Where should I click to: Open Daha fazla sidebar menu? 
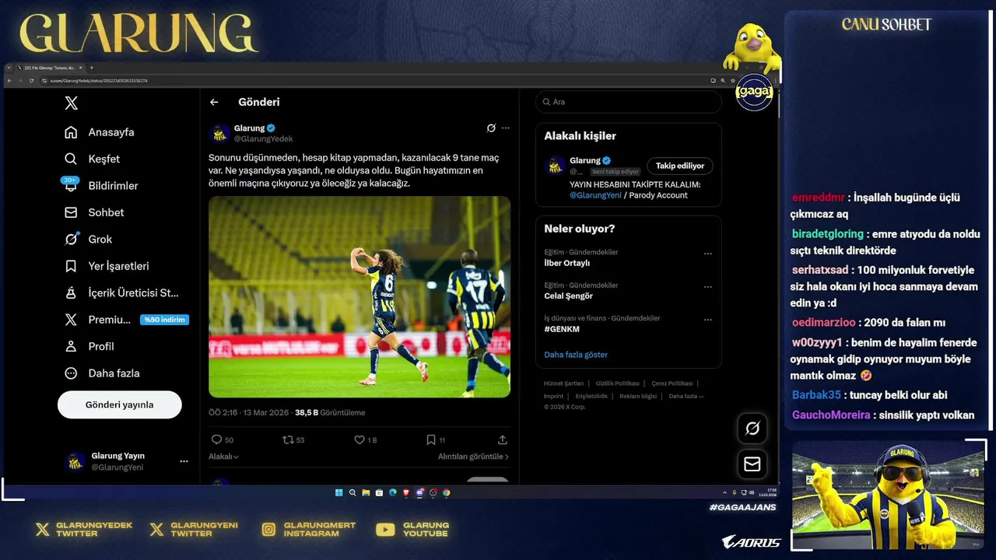[103, 373]
